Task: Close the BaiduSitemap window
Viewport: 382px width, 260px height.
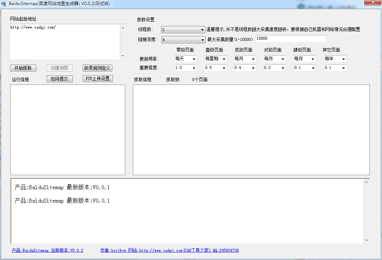Action: pos(373,2)
